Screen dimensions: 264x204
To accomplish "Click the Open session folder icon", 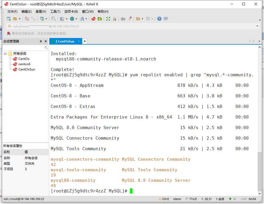I will (15, 19).
